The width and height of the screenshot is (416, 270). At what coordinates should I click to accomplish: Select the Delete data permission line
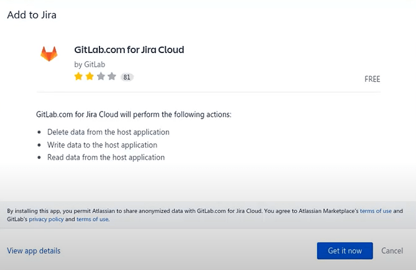[x=108, y=132]
